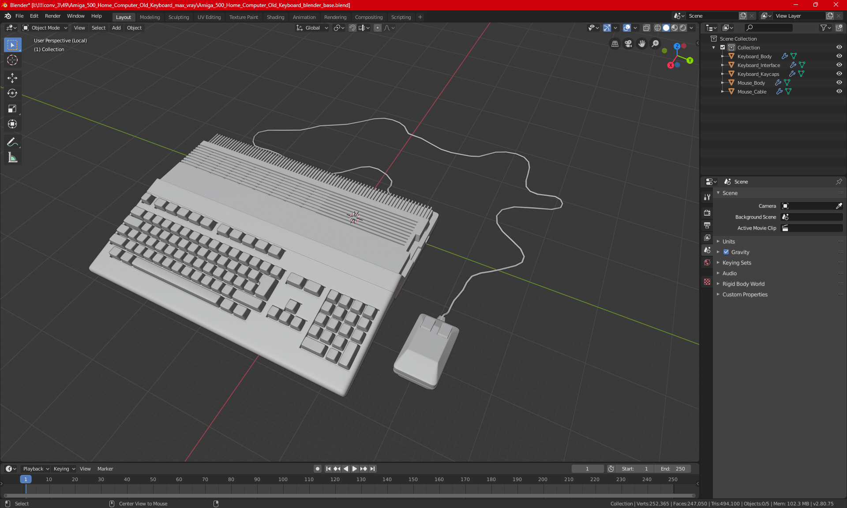Expand the Units panel

coord(729,242)
